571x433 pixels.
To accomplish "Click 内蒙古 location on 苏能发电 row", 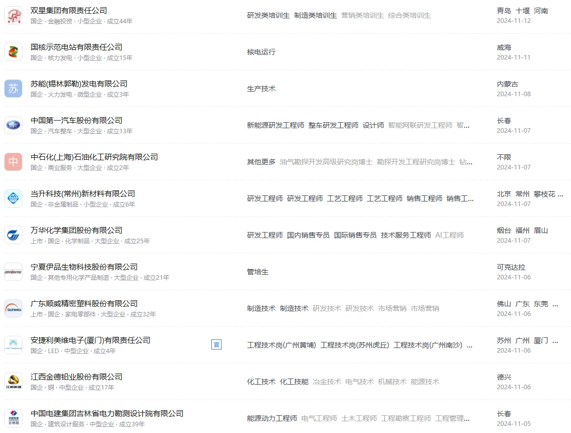I will coord(507,84).
